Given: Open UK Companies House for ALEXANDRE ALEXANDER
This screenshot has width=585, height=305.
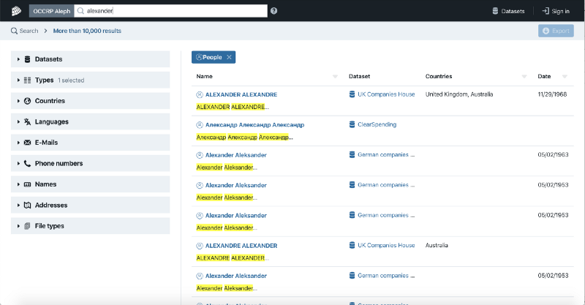Looking at the screenshot, I should (x=386, y=245).
